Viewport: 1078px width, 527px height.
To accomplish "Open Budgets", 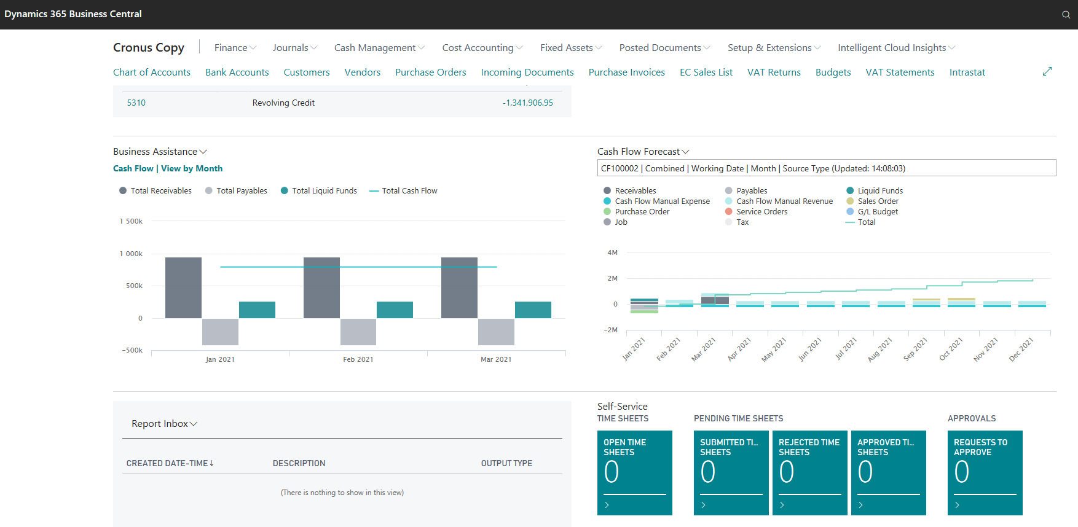I will [x=833, y=72].
